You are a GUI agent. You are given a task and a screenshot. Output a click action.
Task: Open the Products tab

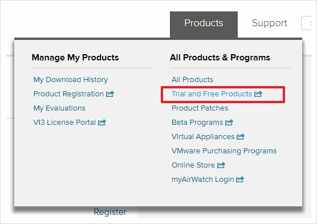204,25
